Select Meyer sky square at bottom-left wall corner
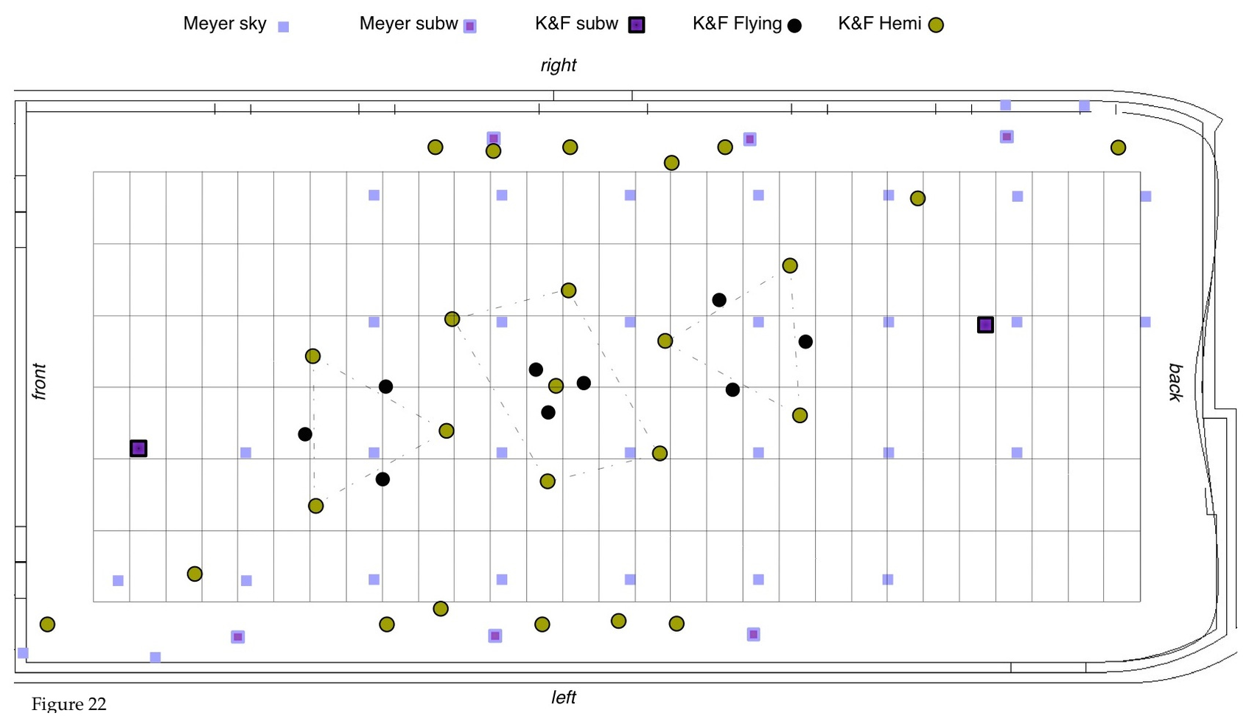 23,652
